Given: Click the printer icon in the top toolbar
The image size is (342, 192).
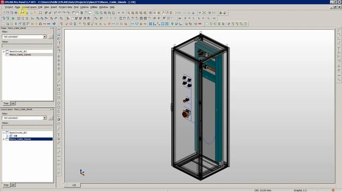Looking at the screenshot, I should coord(16,13).
